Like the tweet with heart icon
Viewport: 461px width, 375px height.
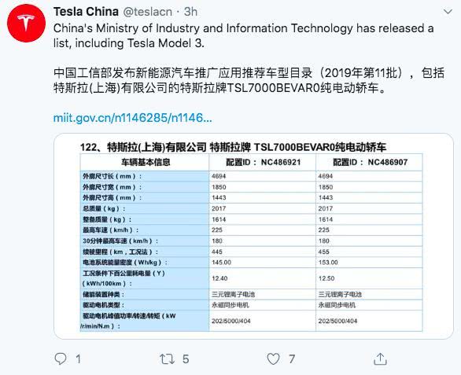point(273,358)
